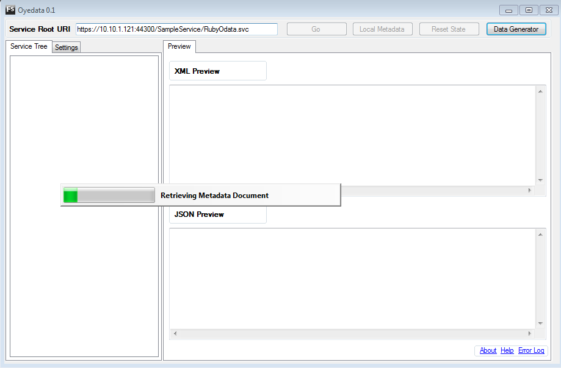The image size is (561, 368).
Task: Open the Help link
Action: pos(507,350)
